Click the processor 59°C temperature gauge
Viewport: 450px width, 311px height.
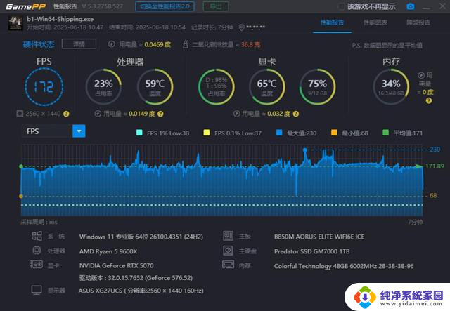point(155,87)
